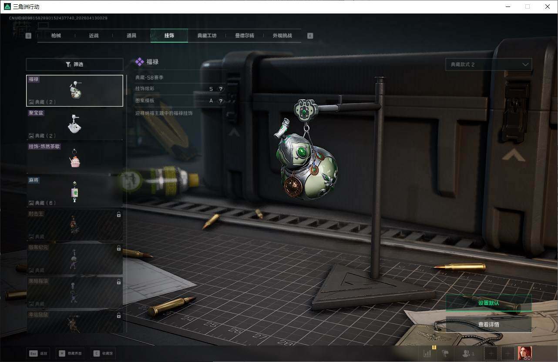Open the 筛选 filter button
The image size is (558, 362).
pos(74,64)
